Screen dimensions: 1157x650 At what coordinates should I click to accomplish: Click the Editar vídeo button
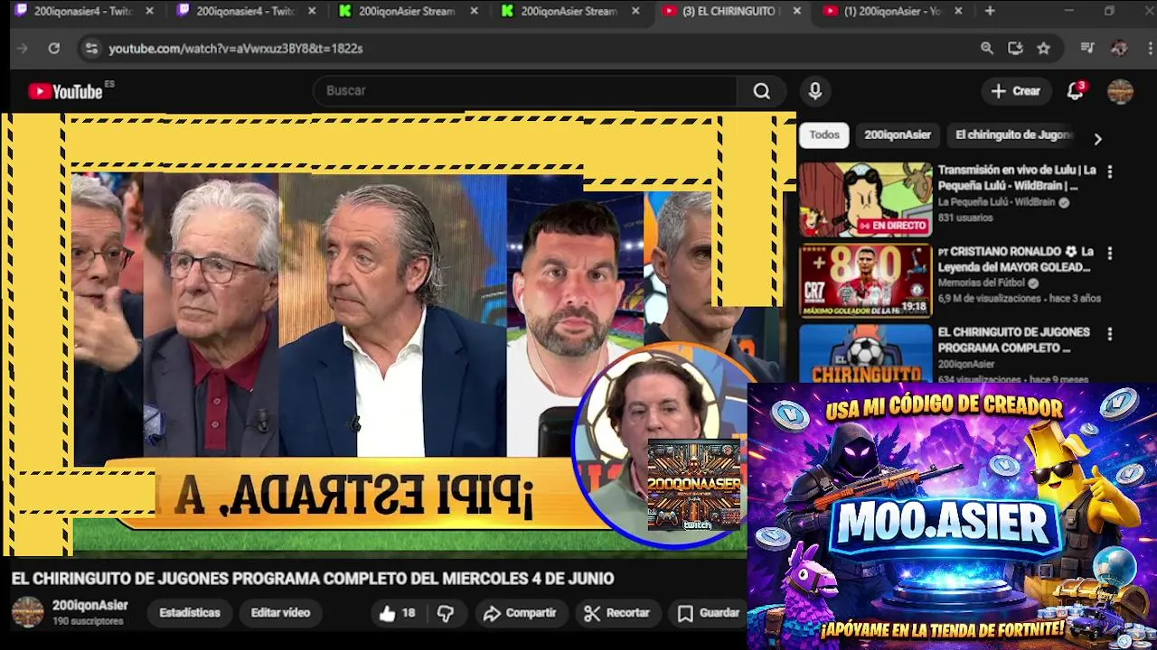click(x=280, y=613)
